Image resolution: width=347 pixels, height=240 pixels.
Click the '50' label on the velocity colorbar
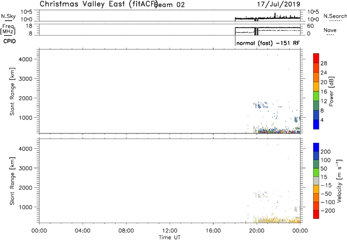(x=324, y=169)
